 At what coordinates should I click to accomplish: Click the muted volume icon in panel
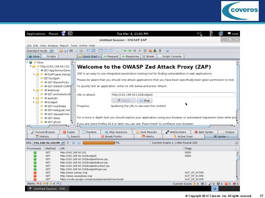199,34
